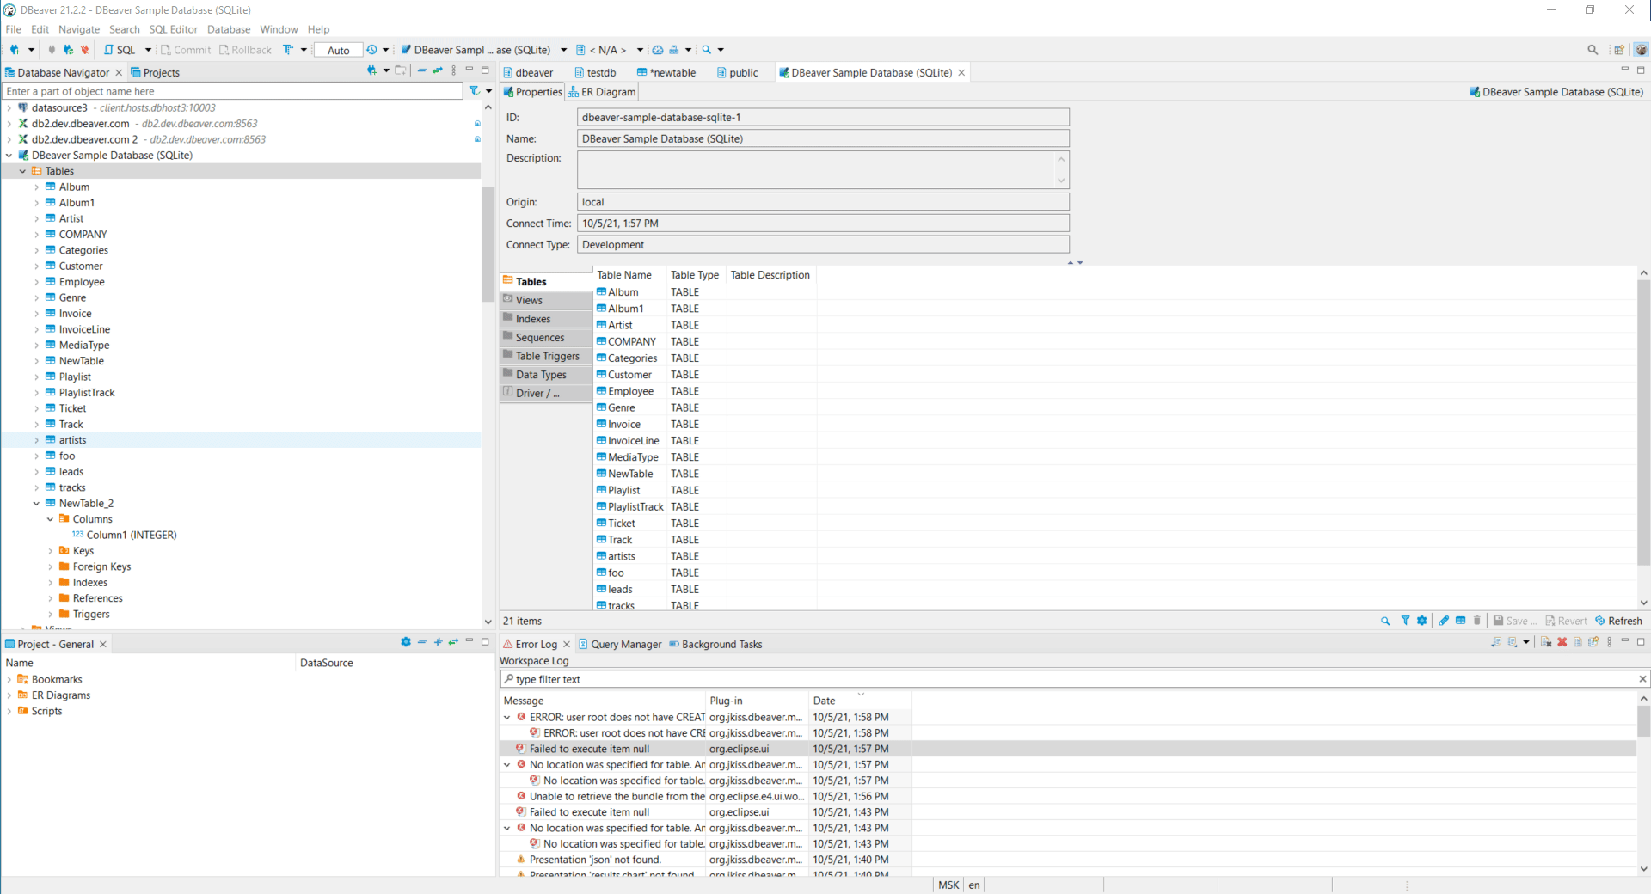
Task: Click the Project panel plus icon
Action: coord(438,642)
